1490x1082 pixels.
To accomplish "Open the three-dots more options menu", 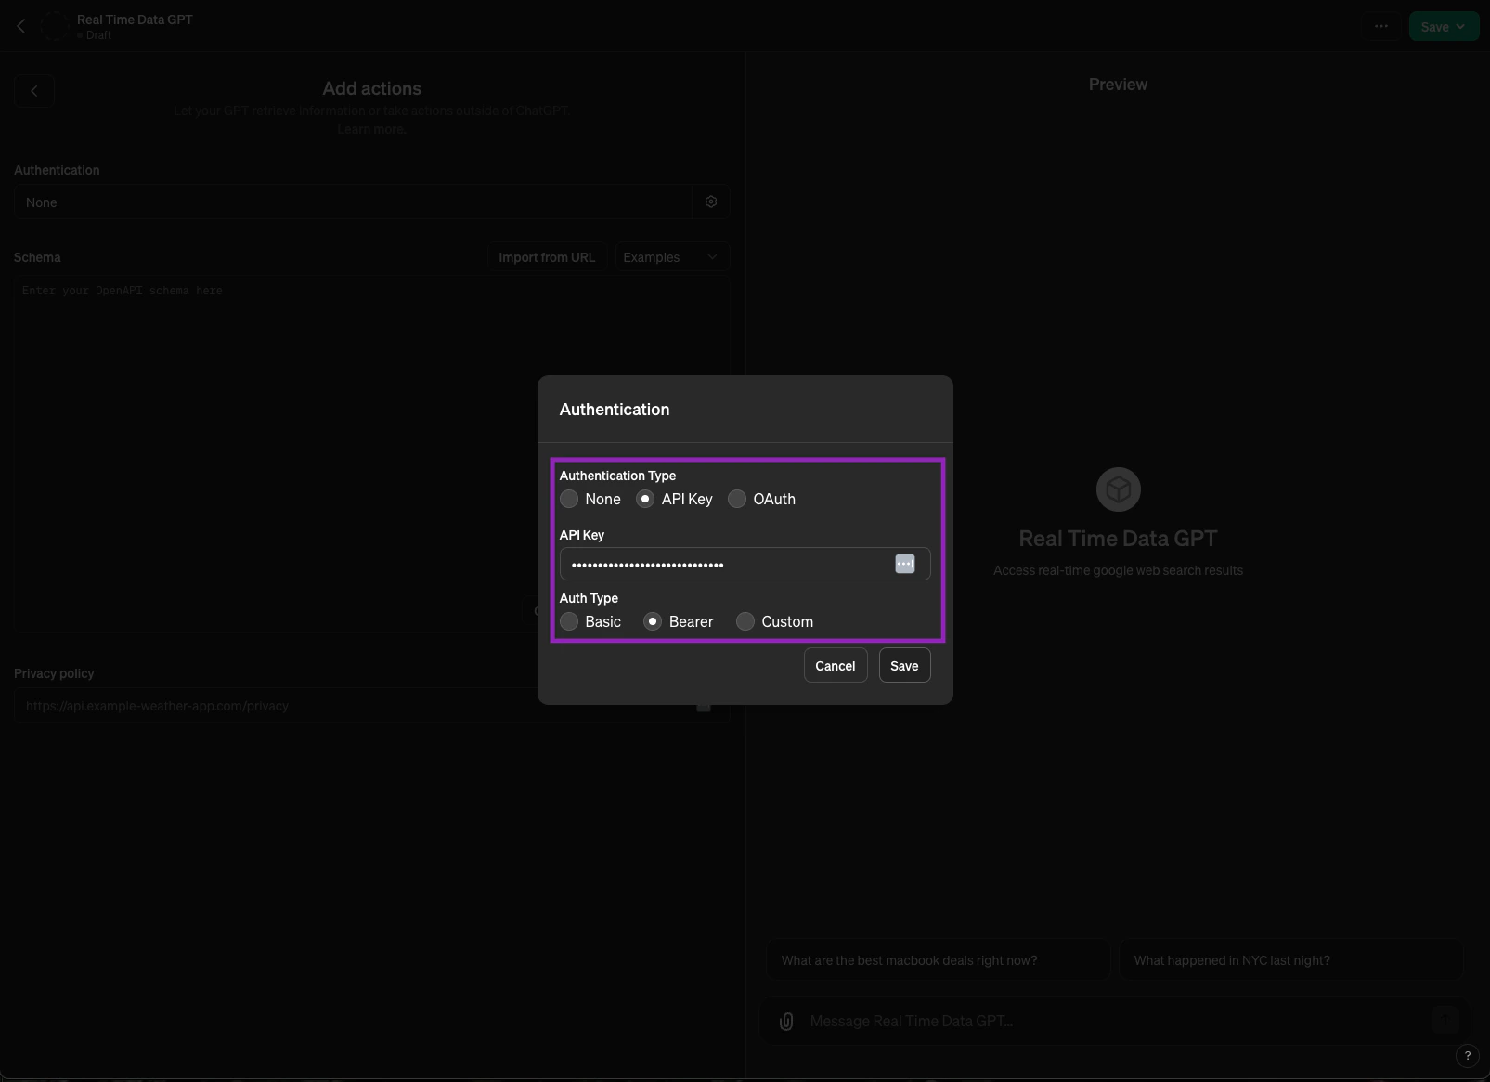I will [1381, 26].
